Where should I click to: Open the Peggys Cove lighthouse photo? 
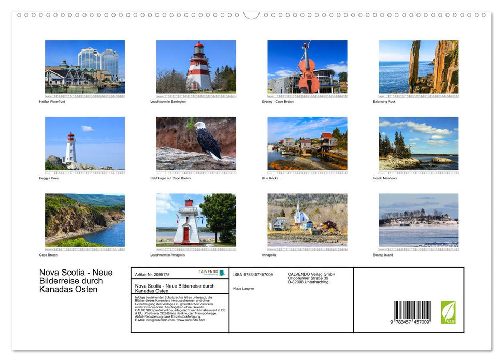pos(84,143)
